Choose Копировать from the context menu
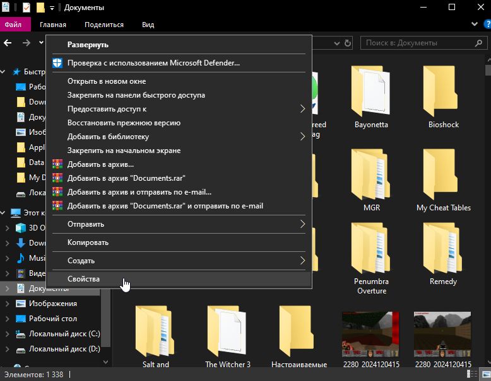The width and height of the screenshot is (491, 381). click(179, 242)
